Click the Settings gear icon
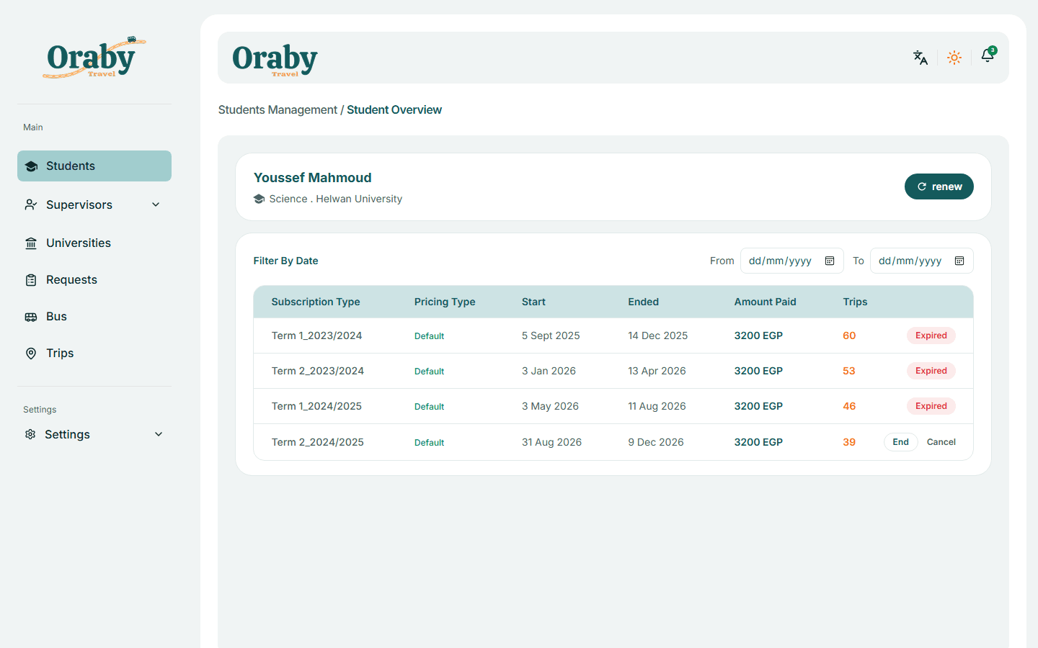 click(x=30, y=434)
